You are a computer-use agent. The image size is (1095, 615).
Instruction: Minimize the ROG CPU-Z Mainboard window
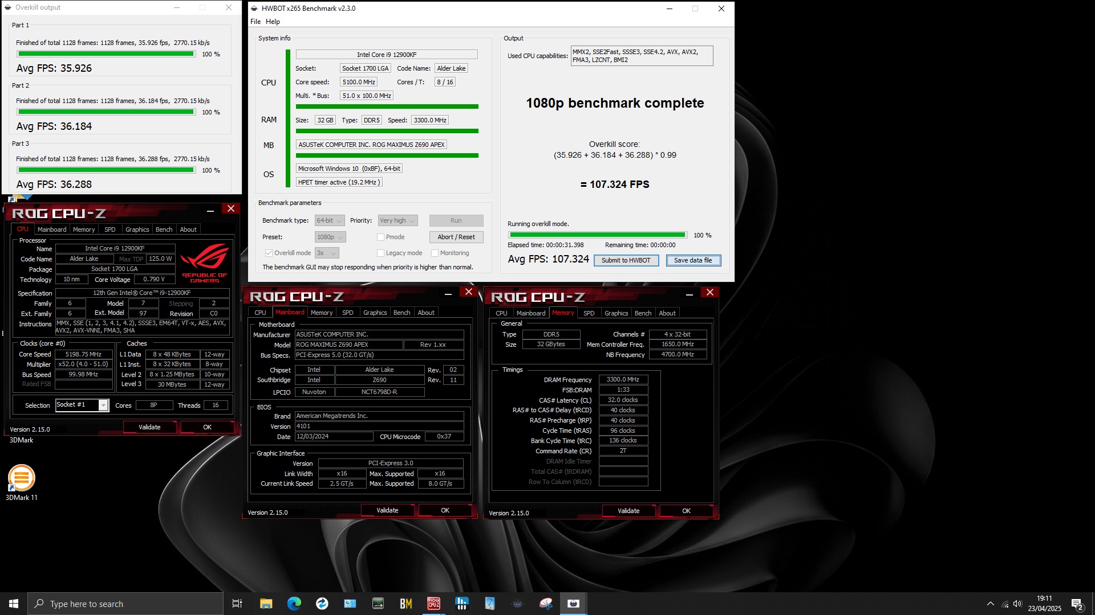448,293
